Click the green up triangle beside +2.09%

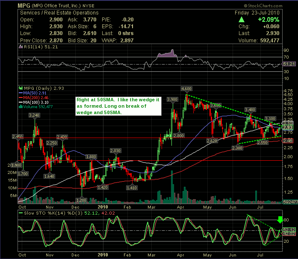pyautogui.click(x=242, y=20)
